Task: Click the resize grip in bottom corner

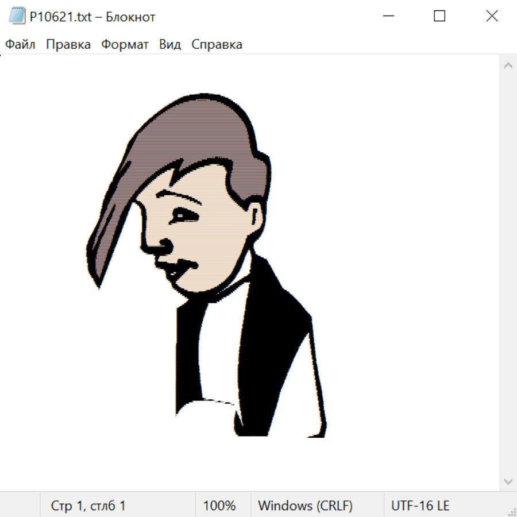Action: [511, 511]
